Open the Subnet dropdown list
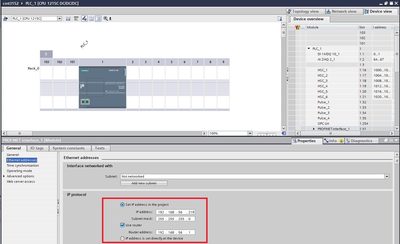This screenshot has height=244, width=400. tap(387, 176)
